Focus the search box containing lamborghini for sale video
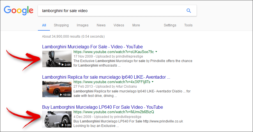The width and height of the screenshot is (253, 132). (117, 10)
